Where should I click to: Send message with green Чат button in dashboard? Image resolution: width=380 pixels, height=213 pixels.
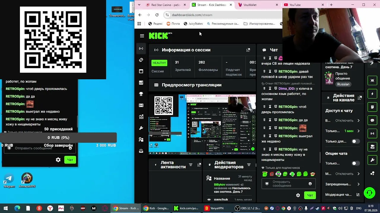pyautogui.click(x=310, y=195)
